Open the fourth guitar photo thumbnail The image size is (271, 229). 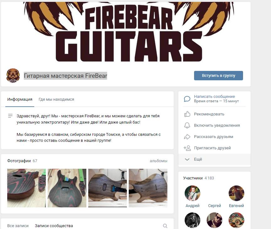click(x=148, y=188)
